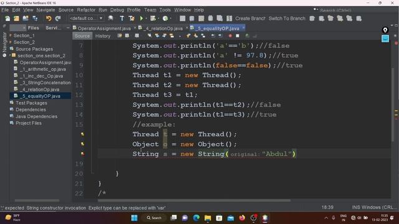Select Source view button
The image size is (399, 224).
pyautogui.click(x=82, y=36)
